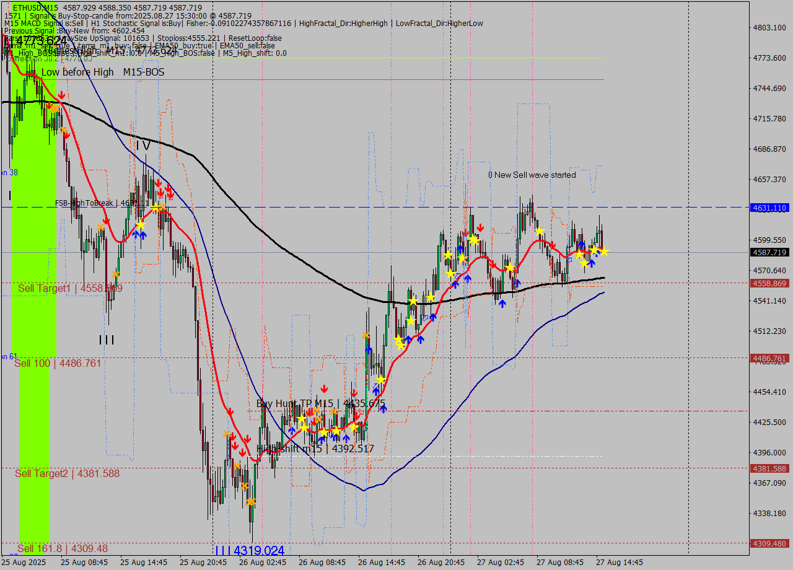This screenshot has height=570, width=793.
Task: Click the 26 Aug 14:45 time axis label
Action: point(382,563)
